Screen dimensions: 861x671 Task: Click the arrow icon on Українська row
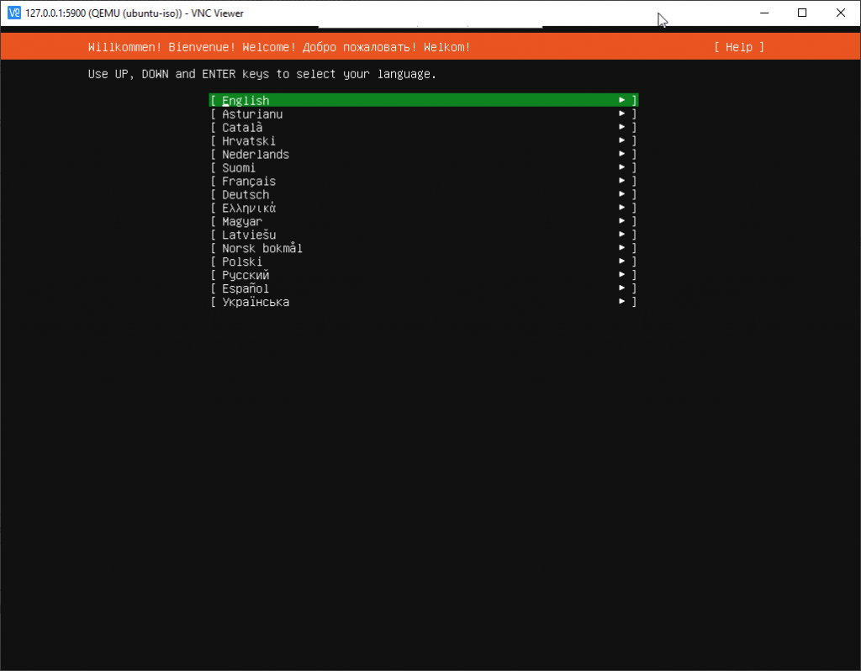(622, 303)
